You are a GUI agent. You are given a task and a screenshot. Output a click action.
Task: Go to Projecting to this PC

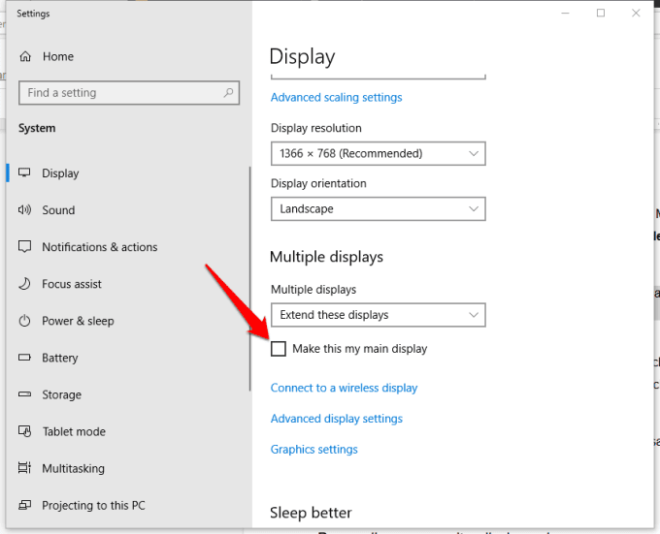(93, 505)
